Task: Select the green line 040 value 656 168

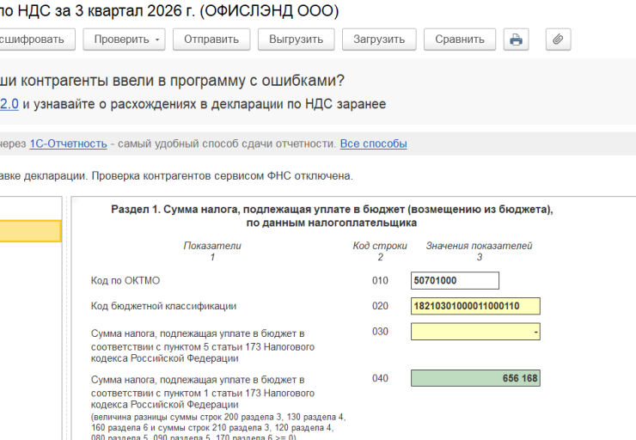Action: coord(475,378)
